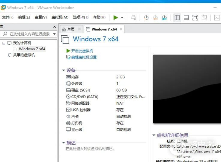This screenshot has width=221, height=162.
Task: Revert to snapshot toolbar icon
Action: point(155,18)
